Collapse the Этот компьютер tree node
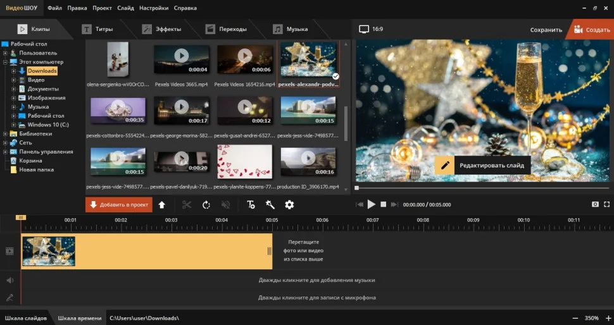This screenshot has height=325, width=614. [6, 62]
